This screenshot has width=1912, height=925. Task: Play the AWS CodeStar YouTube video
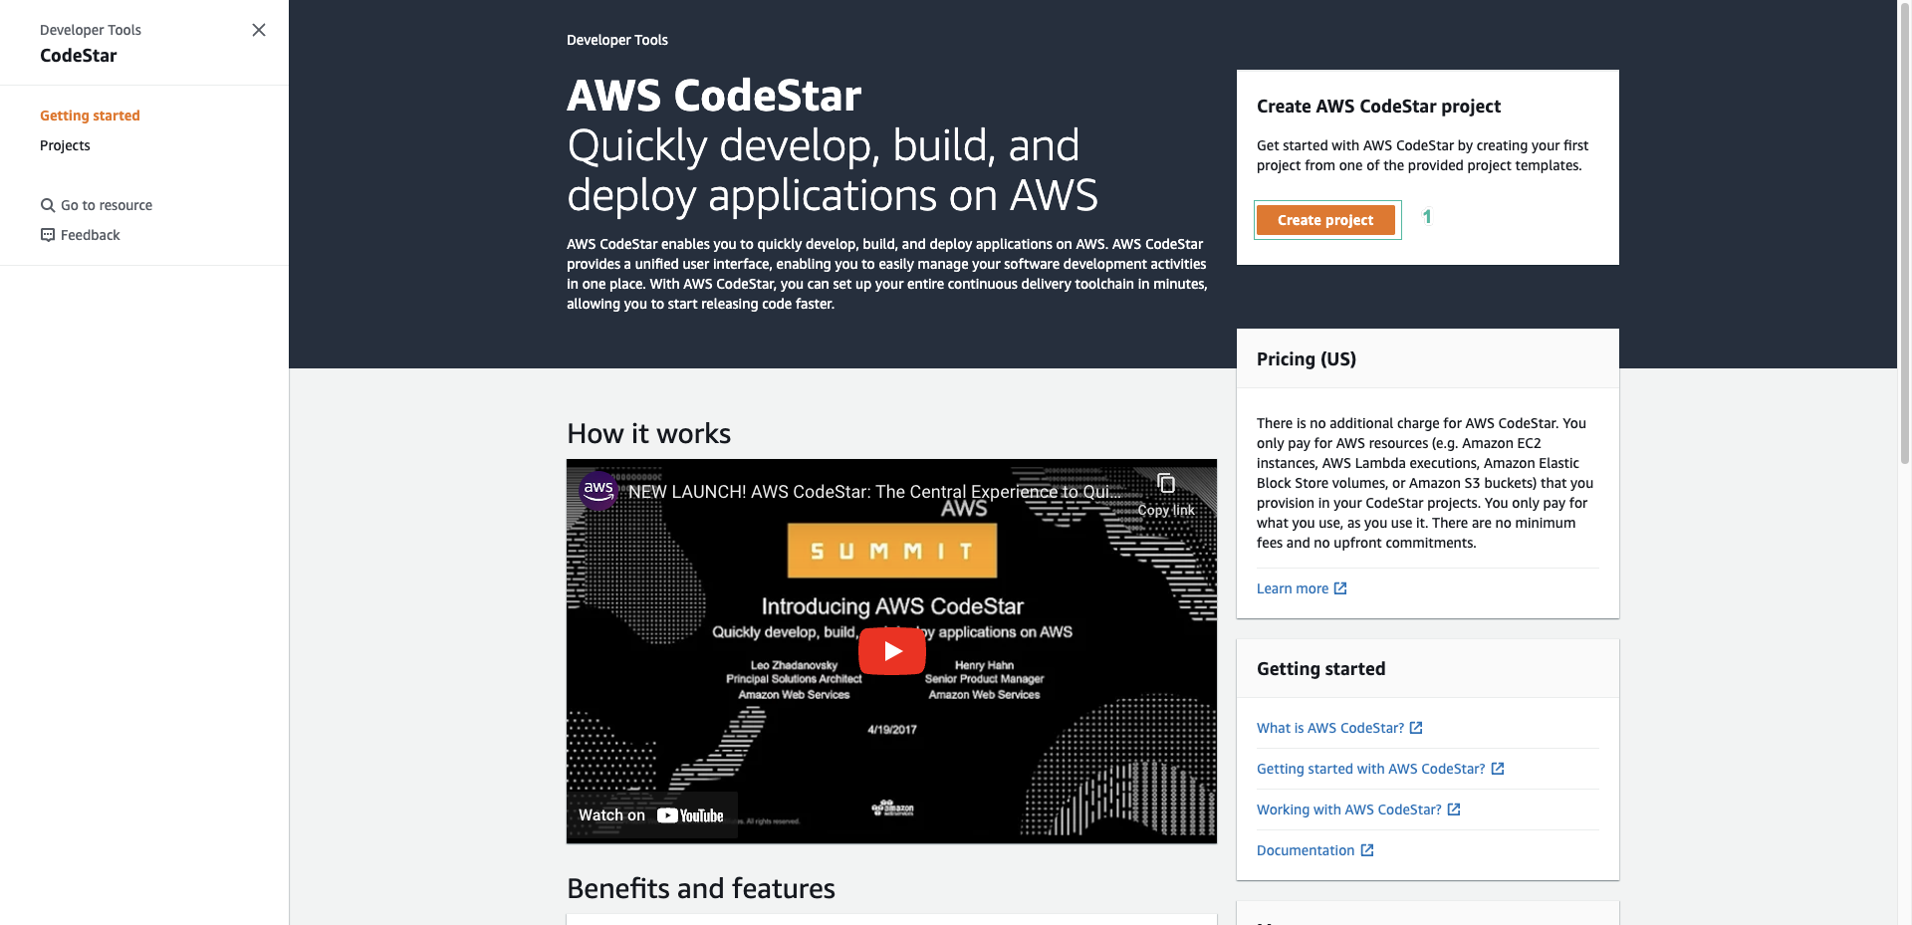[x=892, y=651]
